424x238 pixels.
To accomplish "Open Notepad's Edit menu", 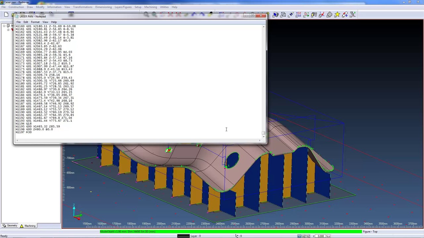I will (26, 22).
